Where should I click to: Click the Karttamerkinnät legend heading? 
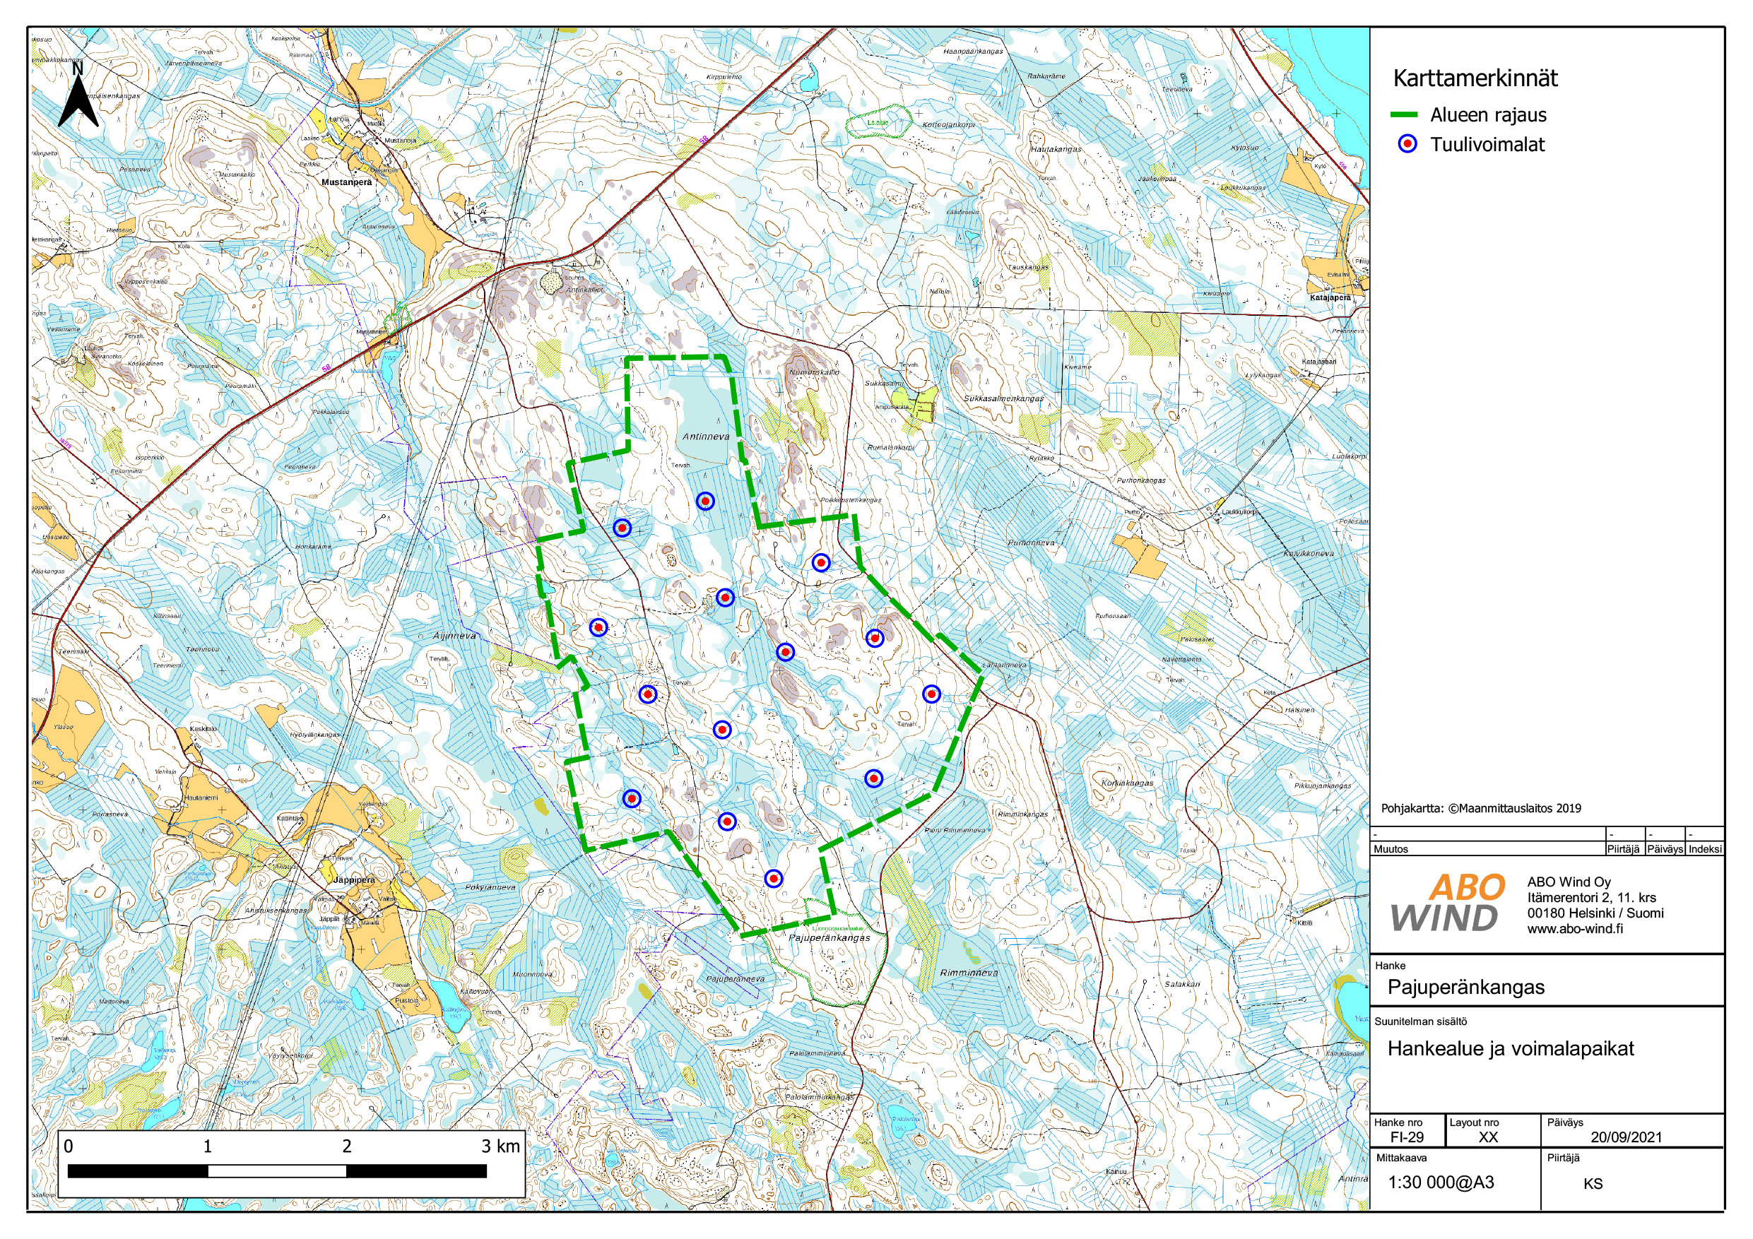pyautogui.click(x=1475, y=78)
